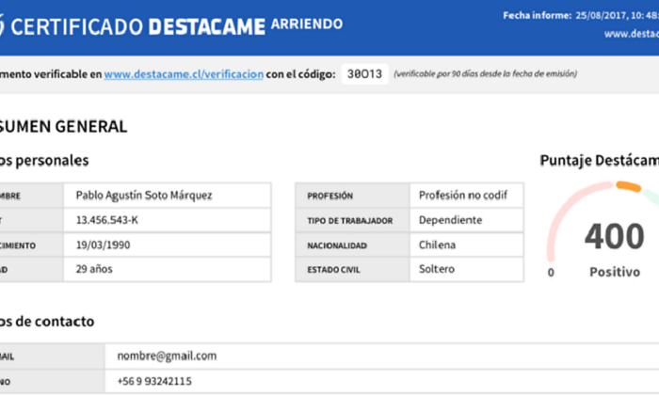Screen dimensions: 659x395
Task: Select the ID number 13.456.543-K
Action: pyautogui.click(x=106, y=220)
